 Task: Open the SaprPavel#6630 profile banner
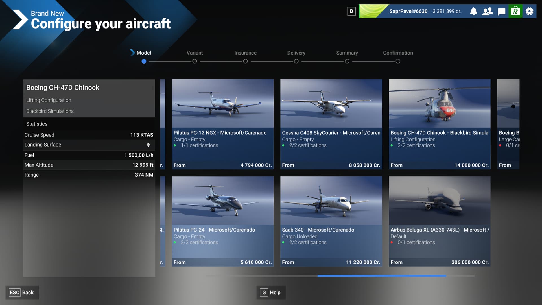(408, 11)
